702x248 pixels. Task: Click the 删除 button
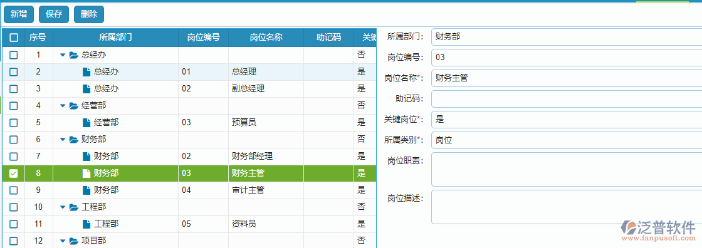pyautogui.click(x=88, y=14)
